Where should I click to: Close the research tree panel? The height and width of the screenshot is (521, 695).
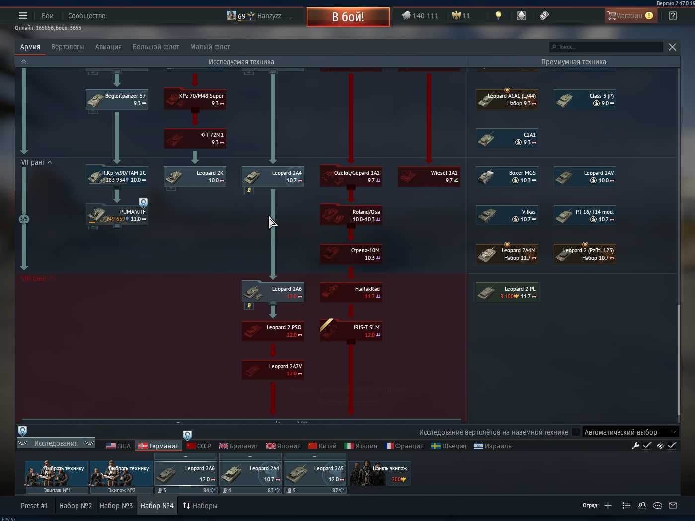(x=672, y=47)
